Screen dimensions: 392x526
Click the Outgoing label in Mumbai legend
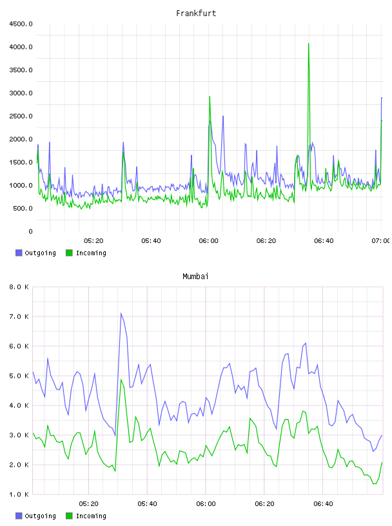pyautogui.click(x=40, y=516)
